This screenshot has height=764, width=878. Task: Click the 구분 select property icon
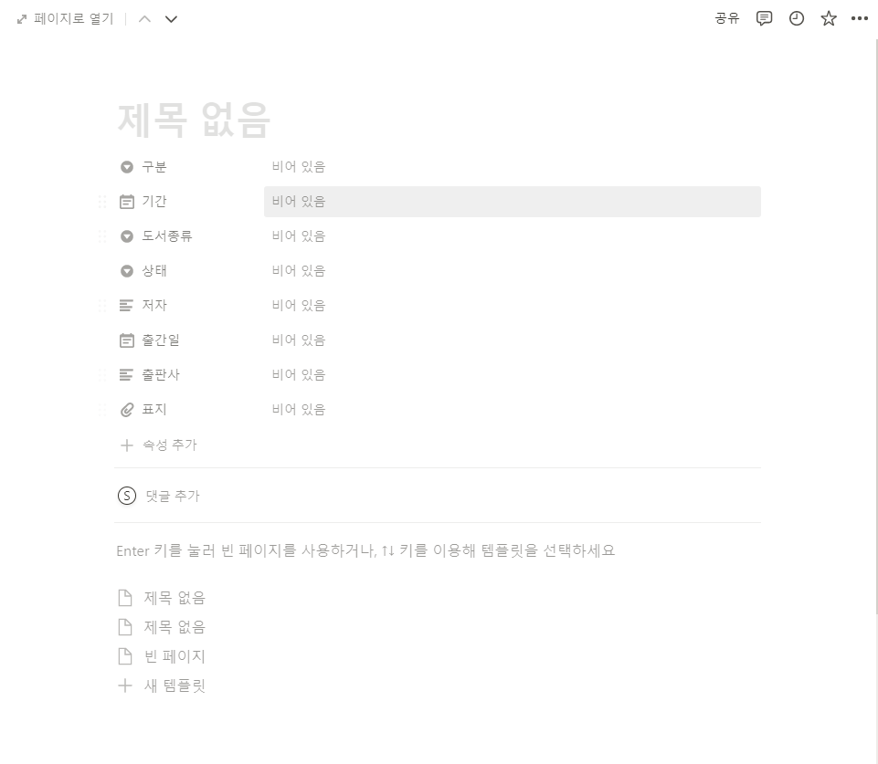click(x=127, y=167)
